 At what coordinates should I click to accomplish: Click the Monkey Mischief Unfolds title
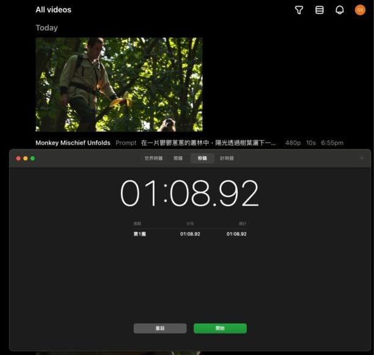(x=73, y=143)
